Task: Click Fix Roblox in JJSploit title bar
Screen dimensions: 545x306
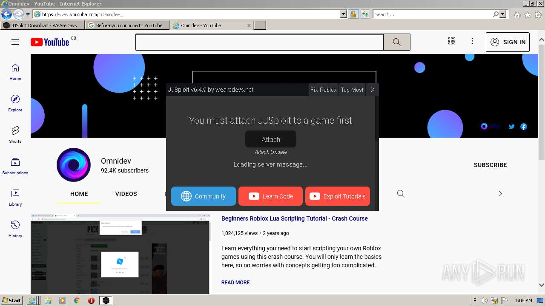Action: coord(323,90)
